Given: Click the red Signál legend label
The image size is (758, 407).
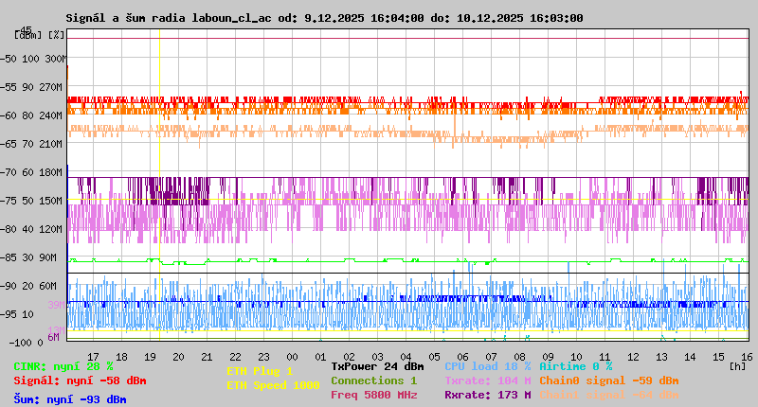Looking at the screenshot, I should tap(80, 380).
